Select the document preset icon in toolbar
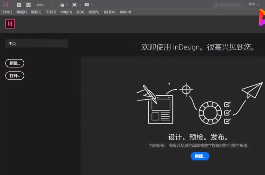 coord(61,5)
